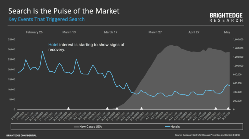Click the Key Events That Triggered Search subtitle
Image resolution: width=249 pixels, height=139 pixels.
click(47, 19)
